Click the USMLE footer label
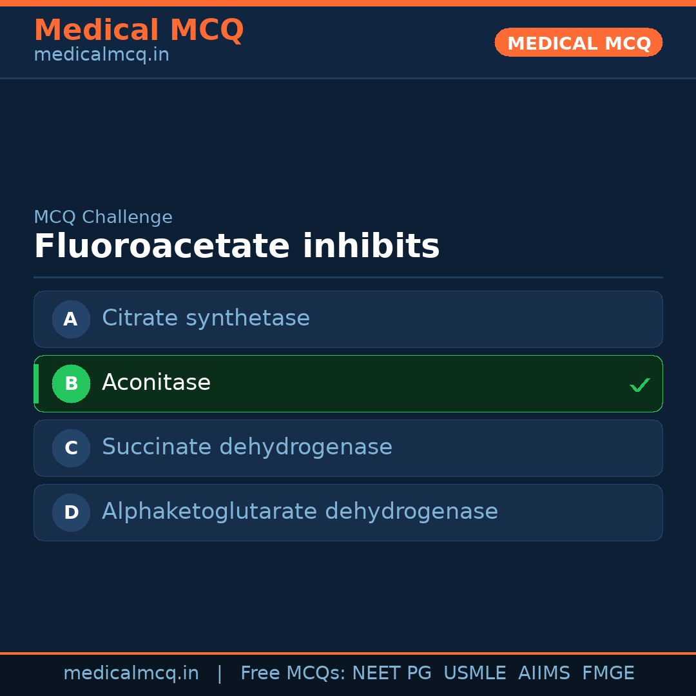696x696 pixels. click(474, 673)
